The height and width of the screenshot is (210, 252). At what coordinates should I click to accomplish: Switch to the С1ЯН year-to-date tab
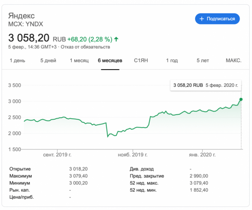pyautogui.click(x=141, y=61)
